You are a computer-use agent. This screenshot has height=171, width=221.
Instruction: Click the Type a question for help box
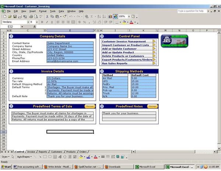(x=192, y=11)
